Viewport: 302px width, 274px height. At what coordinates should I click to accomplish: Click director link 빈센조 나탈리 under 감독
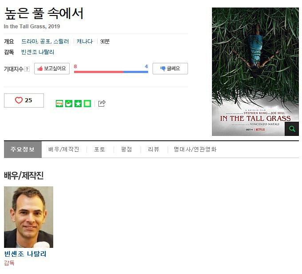tap(38, 52)
